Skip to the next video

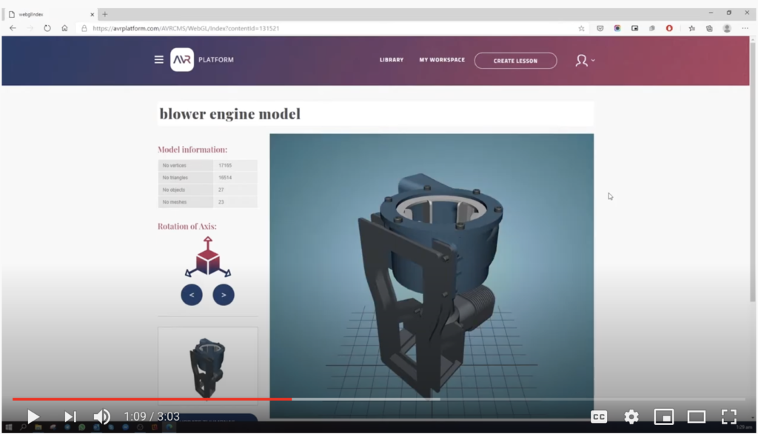(x=70, y=417)
